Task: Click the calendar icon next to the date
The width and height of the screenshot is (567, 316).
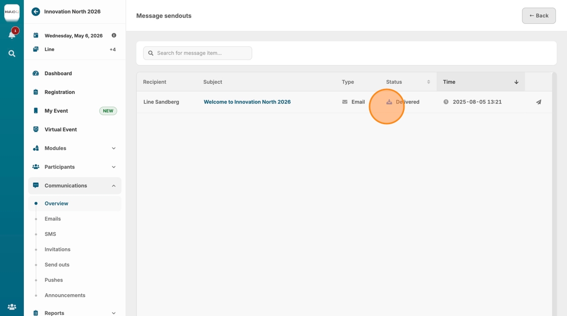Action: point(36,35)
